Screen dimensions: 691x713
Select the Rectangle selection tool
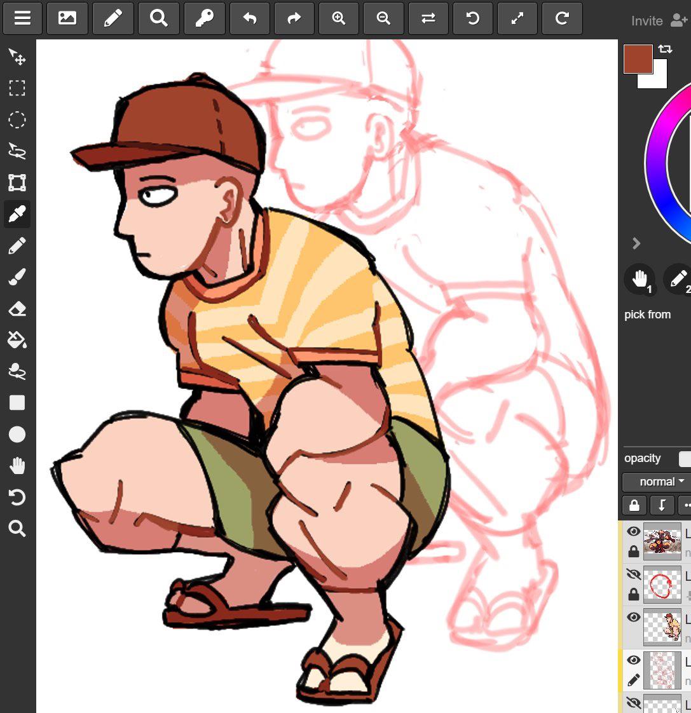click(x=17, y=88)
